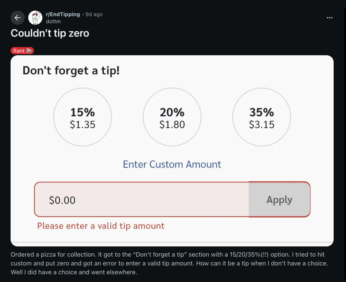
Task: Click the "Please enter a valid tip amount" error
Action: [x=101, y=226]
